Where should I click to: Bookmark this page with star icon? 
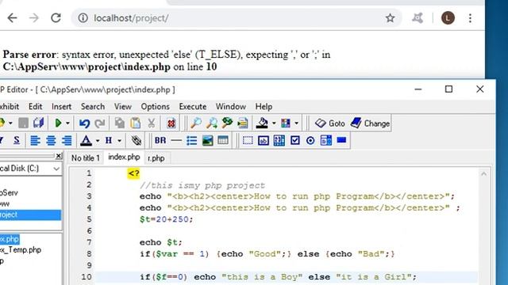(x=390, y=17)
